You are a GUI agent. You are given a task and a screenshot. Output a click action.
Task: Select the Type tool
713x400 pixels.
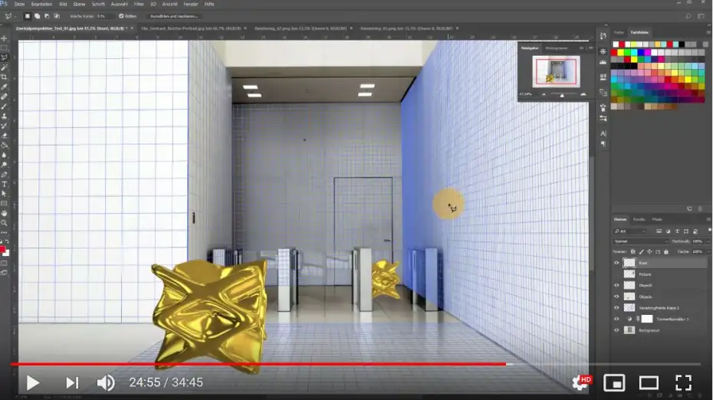(x=4, y=184)
